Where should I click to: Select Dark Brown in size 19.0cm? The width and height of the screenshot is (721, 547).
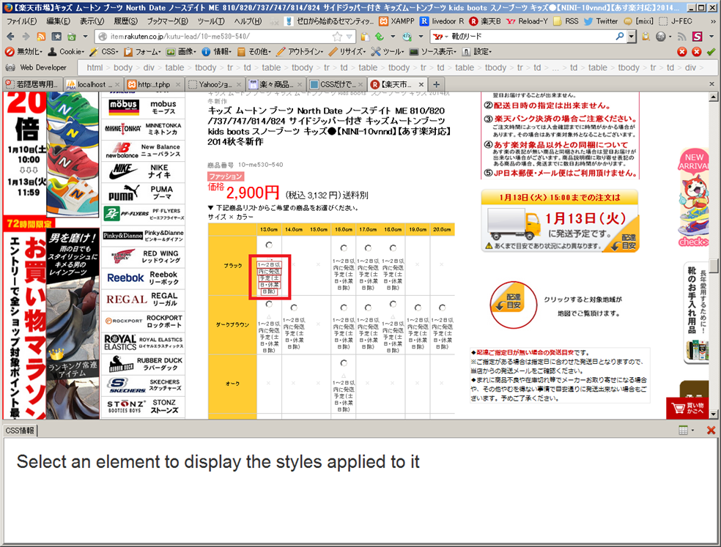418,308
